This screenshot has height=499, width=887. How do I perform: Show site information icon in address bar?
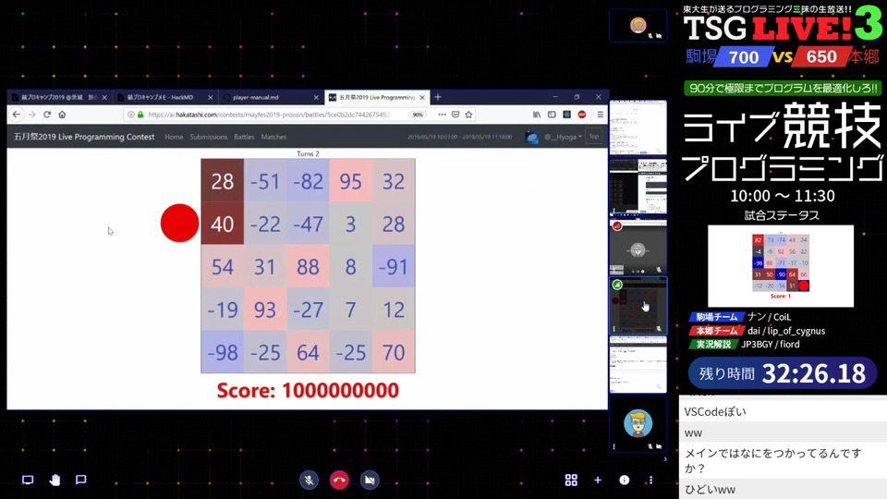point(131,115)
